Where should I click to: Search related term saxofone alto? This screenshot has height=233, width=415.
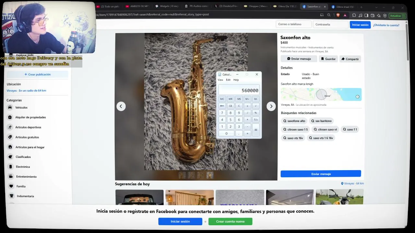pyautogui.click(x=294, y=121)
